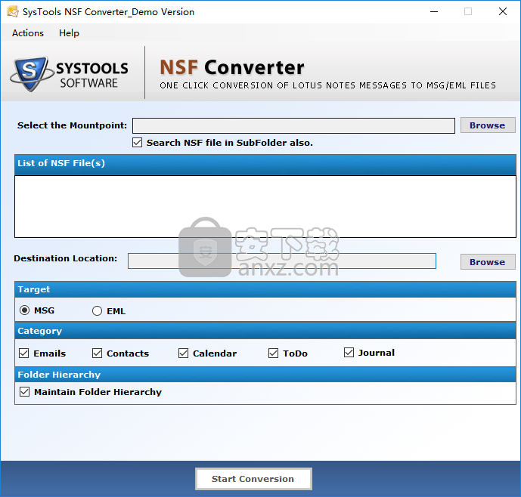Uncheck the ToDo category
This screenshot has height=497, width=521.
point(273,353)
